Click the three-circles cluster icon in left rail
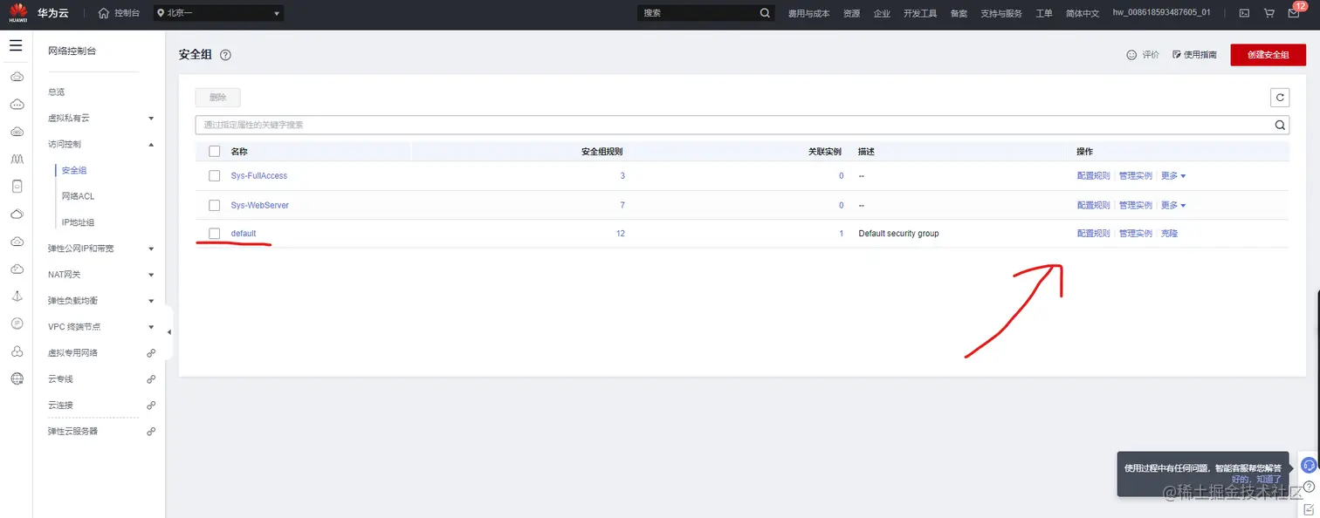Image resolution: width=1320 pixels, height=518 pixels. 16,351
